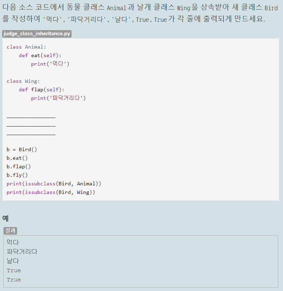Click the 'class Wing:' code line
Viewport: 283px width, 291px height.
coord(23,81)
